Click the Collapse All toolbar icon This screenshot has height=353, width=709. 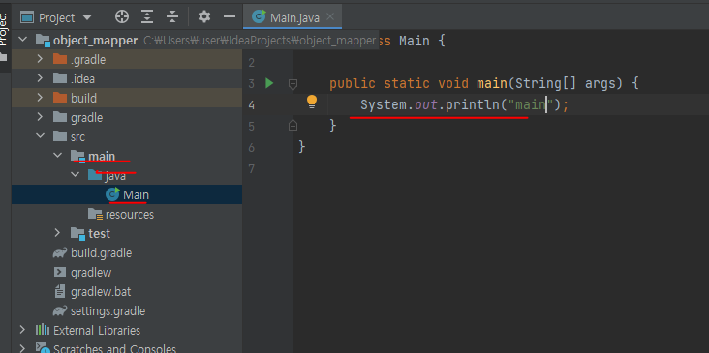(x=172, y=17)
